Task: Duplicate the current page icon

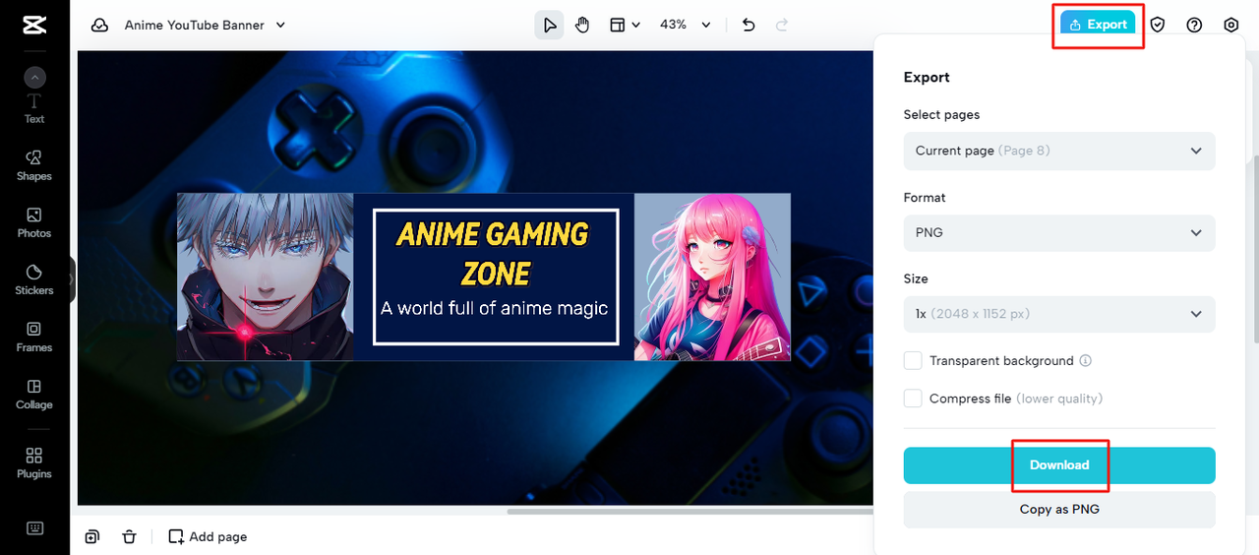Action: click(91, 536)
